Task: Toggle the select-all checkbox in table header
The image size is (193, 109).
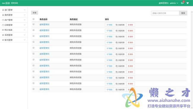Action: tap(34, 19)
